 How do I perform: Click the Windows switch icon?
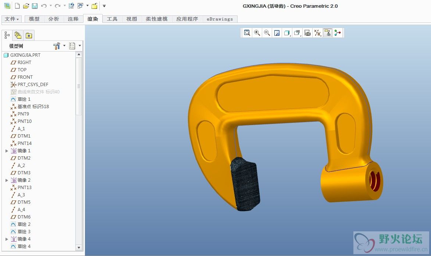80,6
